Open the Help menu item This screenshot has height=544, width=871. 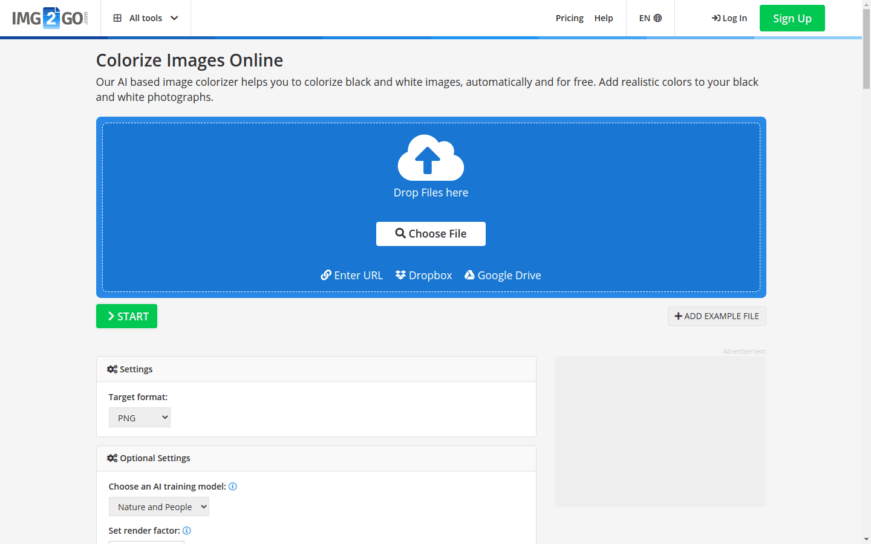click(x=603, y=18)
